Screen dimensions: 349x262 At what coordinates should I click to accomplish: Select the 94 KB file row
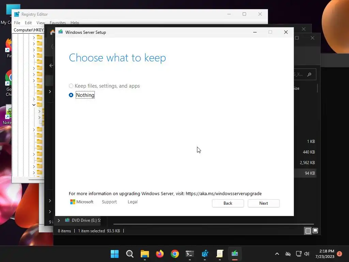[305, 173]
